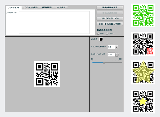Click inside the free text input area
The height and width of the screenshot is (117, 160).
[54, 23]
